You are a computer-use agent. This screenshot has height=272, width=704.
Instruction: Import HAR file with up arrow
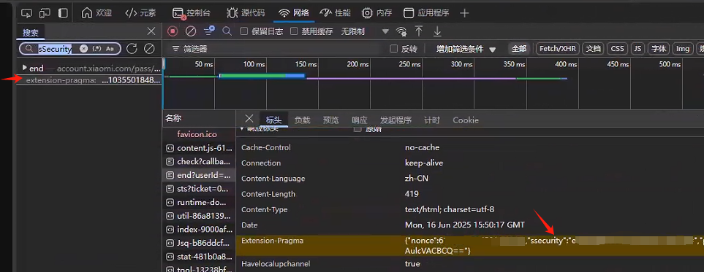[419, 31]
